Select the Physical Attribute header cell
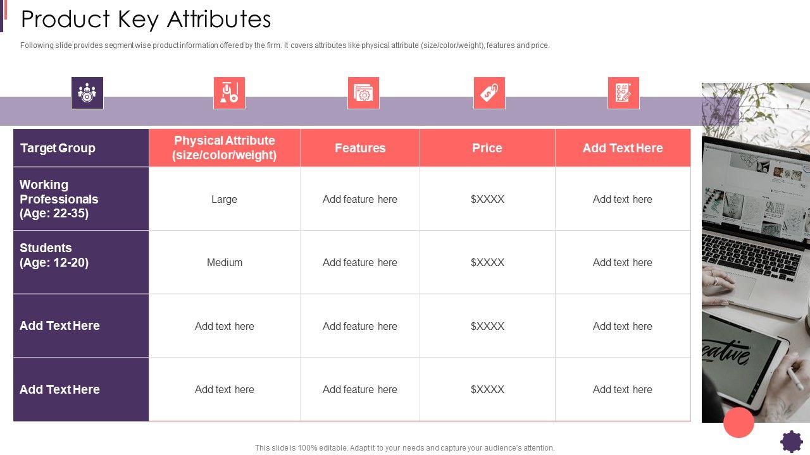 [225, 148]
